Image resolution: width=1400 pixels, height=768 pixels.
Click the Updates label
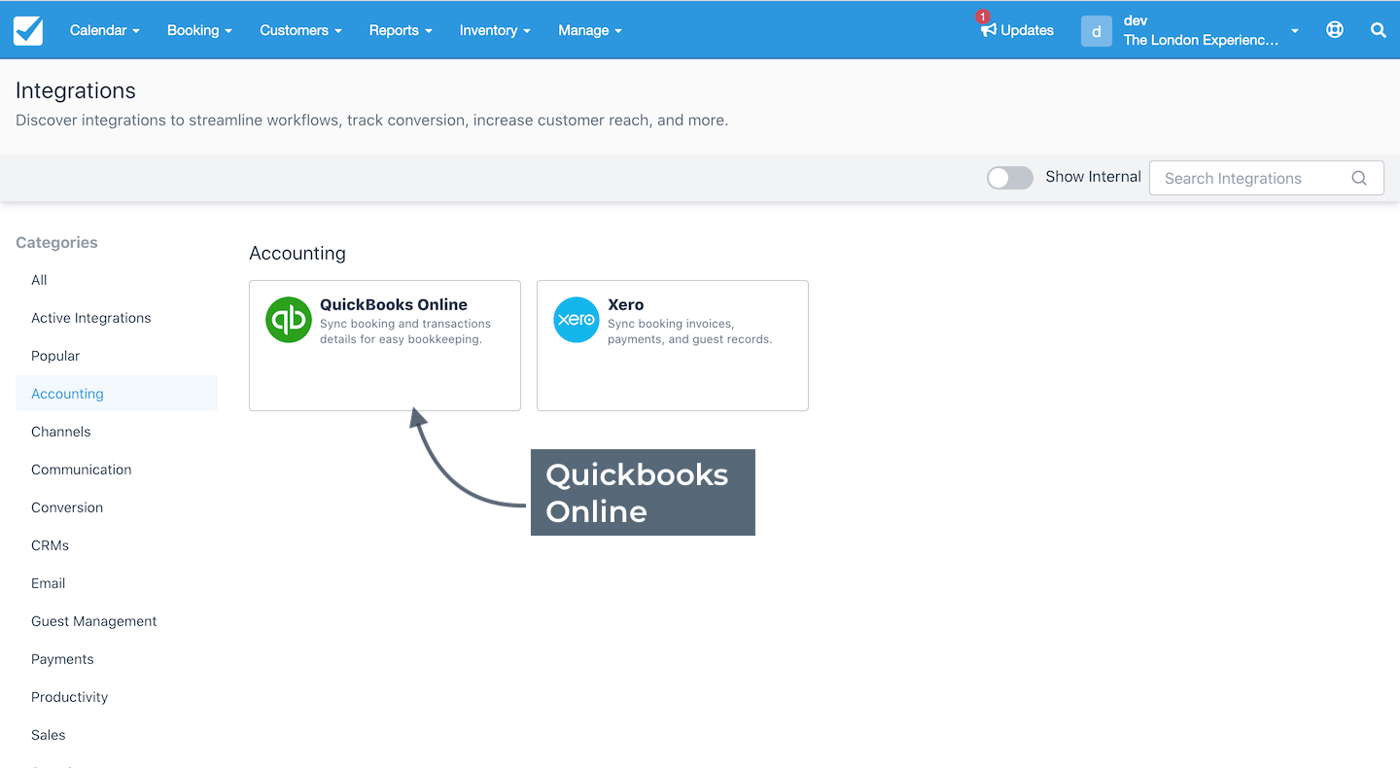pos(1028,30)
